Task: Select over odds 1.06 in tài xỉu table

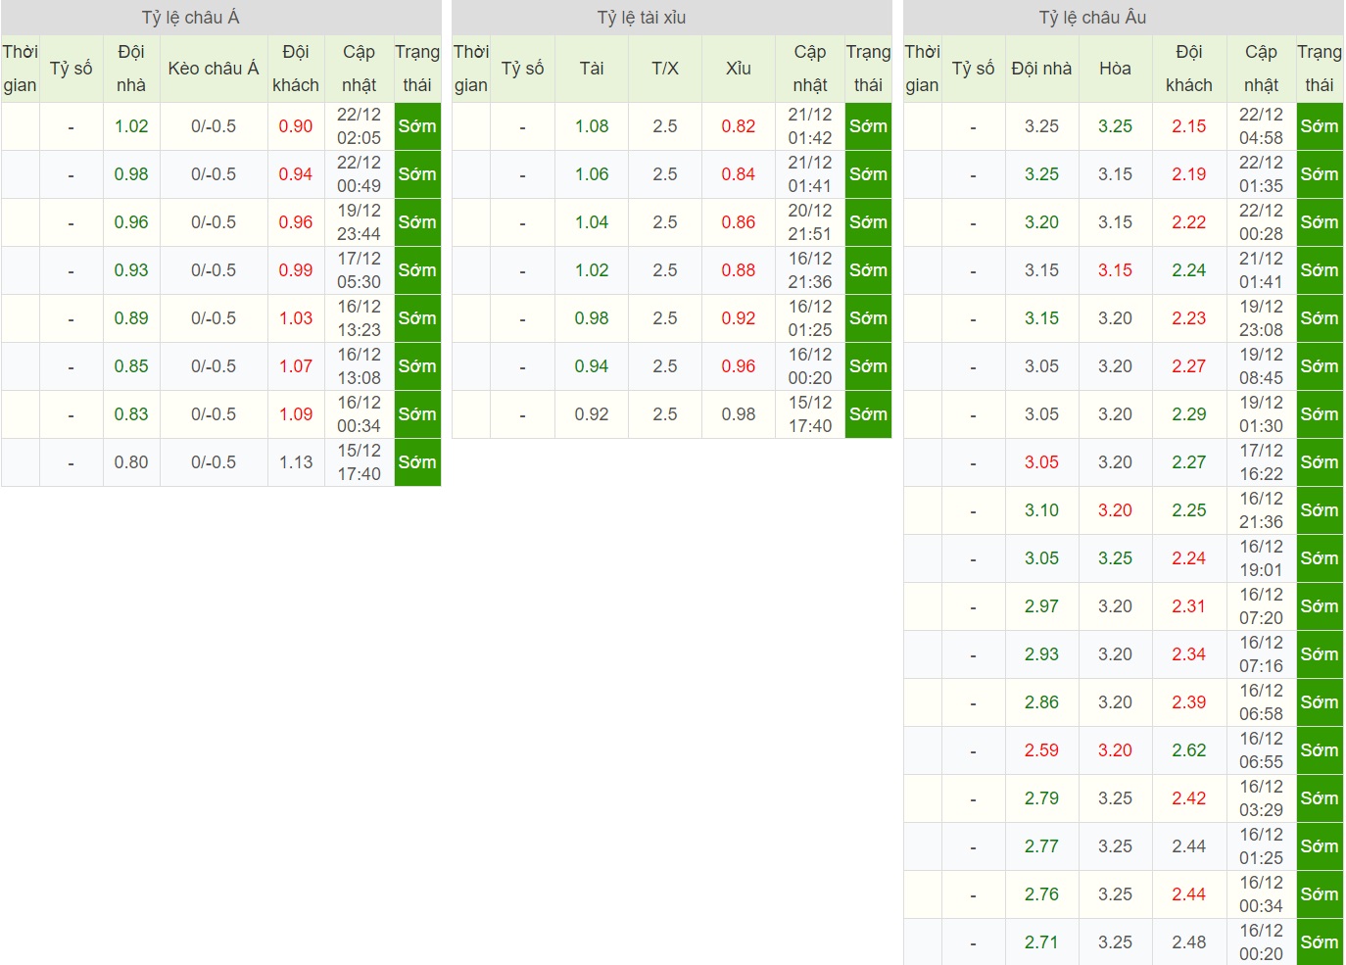Action: 592,174
